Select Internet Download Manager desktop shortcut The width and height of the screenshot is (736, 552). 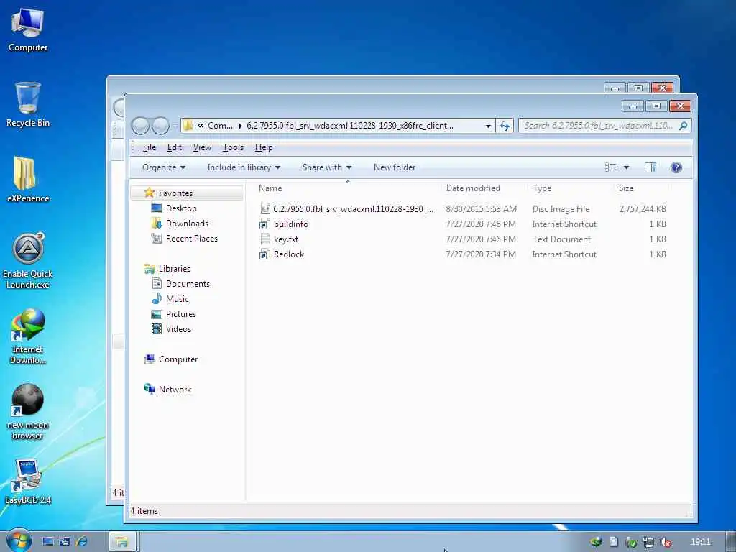pos(28,336)
